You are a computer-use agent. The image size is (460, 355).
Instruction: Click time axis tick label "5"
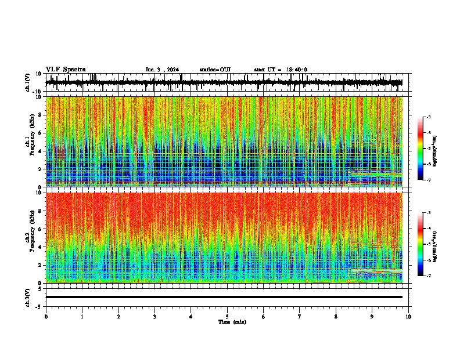pos(227,317)
